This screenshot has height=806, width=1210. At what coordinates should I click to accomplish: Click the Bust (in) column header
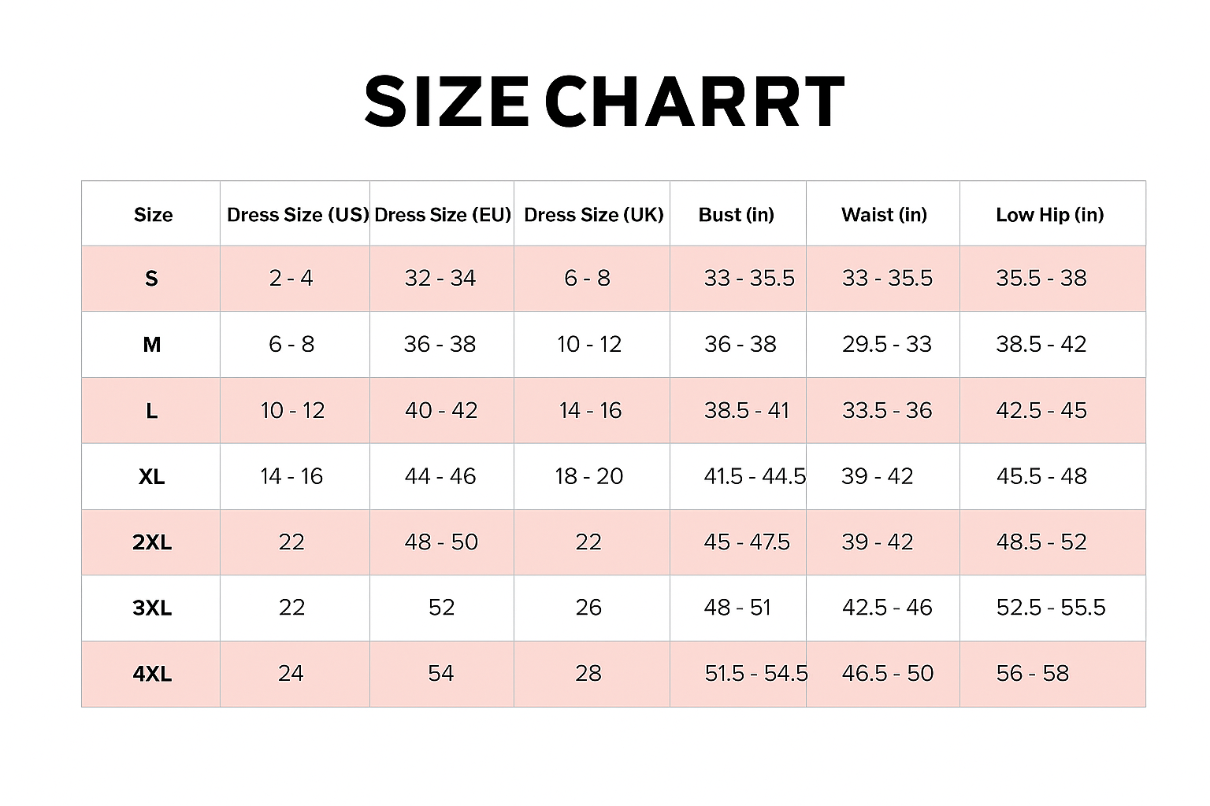[737, 215]
